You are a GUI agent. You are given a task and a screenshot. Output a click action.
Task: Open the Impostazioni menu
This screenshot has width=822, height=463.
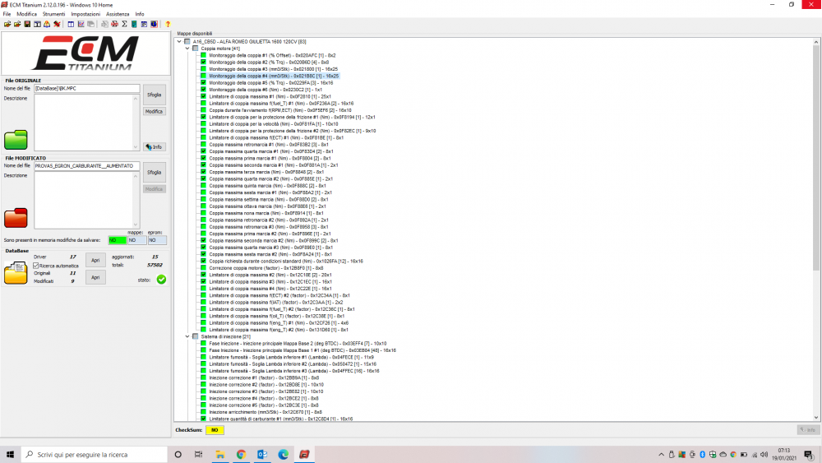pos(85,14)
